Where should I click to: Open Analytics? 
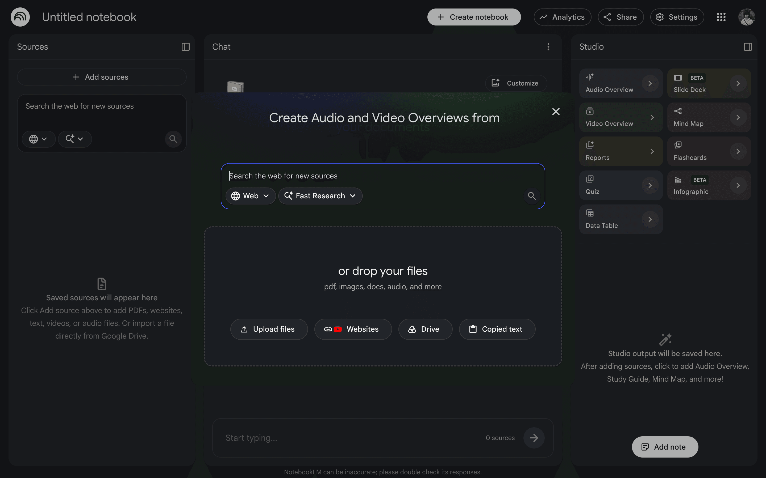click(562, 17)
